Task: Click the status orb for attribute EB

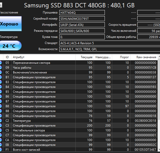Action: [1, 145]
